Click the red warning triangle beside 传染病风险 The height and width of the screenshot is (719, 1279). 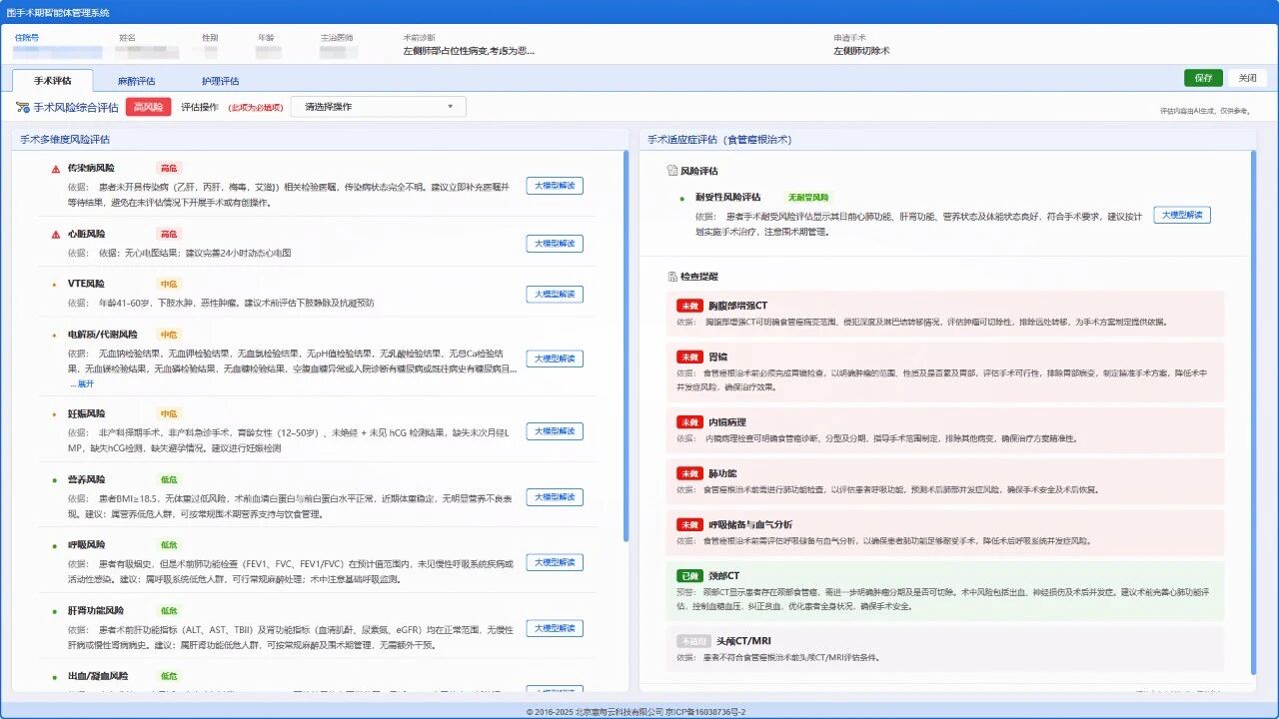pos(55,169)
